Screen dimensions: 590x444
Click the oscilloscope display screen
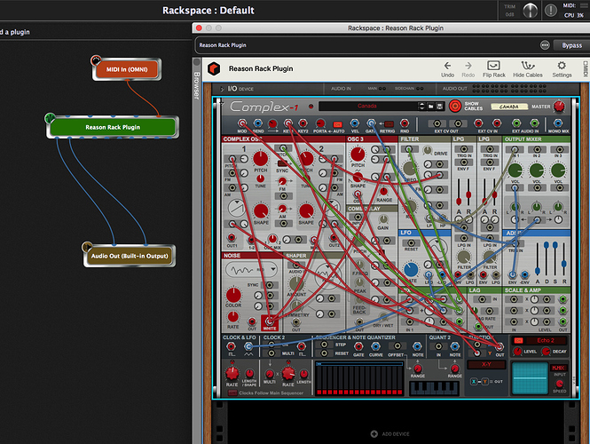[530, 378]
